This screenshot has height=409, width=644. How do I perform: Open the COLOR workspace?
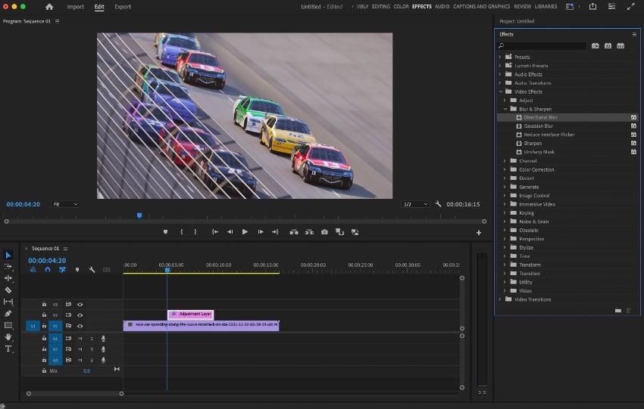pyautogui.click(x=401, y=7)
